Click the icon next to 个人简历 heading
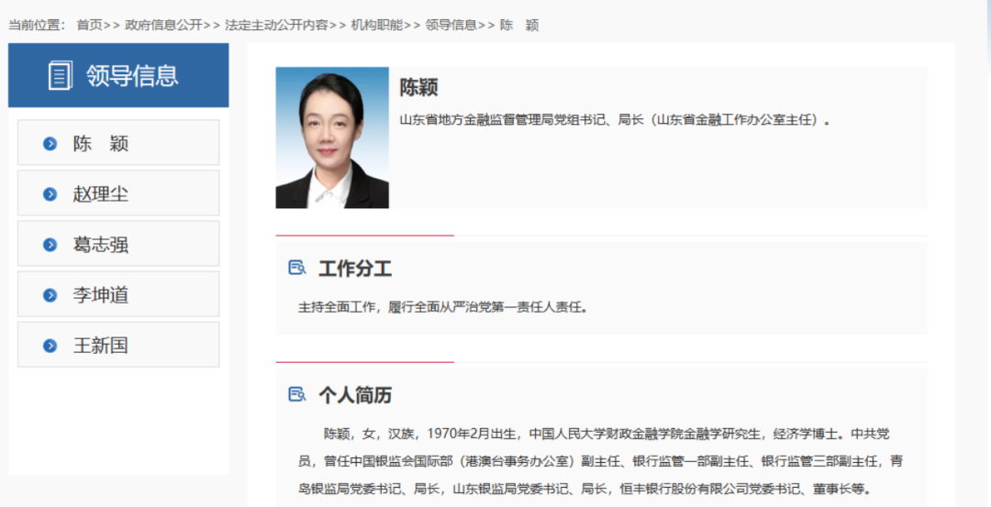 [x=297, y=395]
